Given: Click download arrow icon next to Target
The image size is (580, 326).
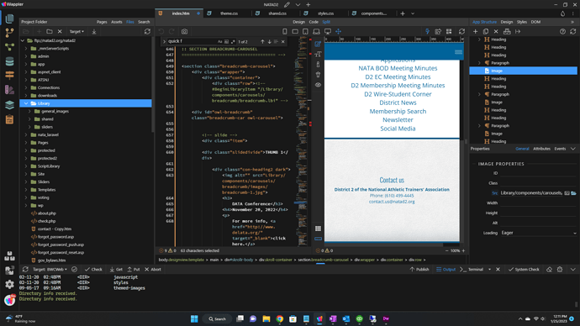Looking at the screenshot, I should tap(94, 31).
